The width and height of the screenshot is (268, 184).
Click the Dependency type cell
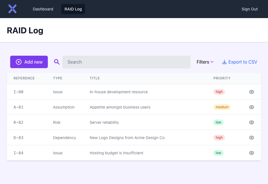65,138
